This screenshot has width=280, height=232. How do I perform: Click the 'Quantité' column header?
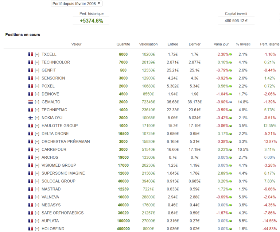(123, 44)
